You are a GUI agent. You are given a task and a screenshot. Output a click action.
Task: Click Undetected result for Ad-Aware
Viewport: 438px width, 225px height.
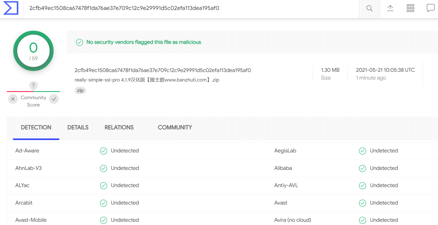(x=125, y=151)
